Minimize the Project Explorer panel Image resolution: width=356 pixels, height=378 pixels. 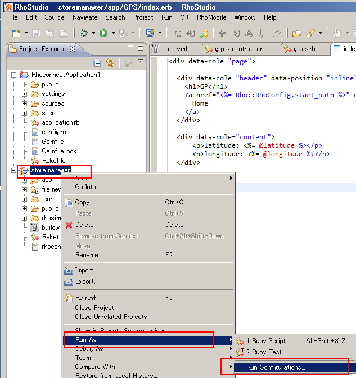[130, 46]
